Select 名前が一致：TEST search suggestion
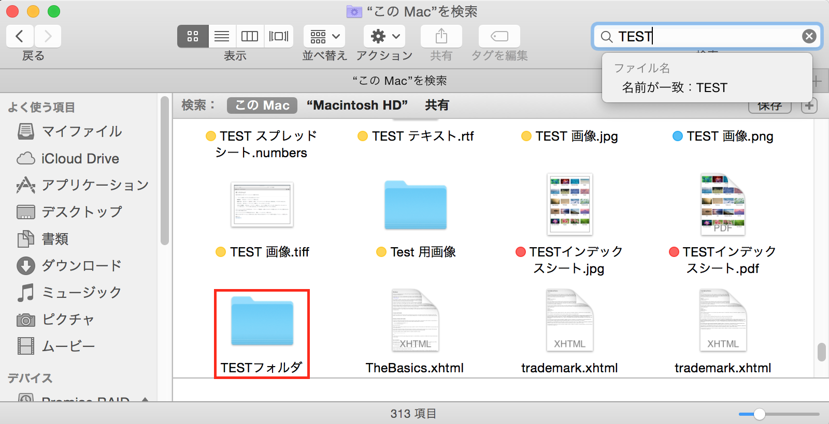 tap(675, 87)
